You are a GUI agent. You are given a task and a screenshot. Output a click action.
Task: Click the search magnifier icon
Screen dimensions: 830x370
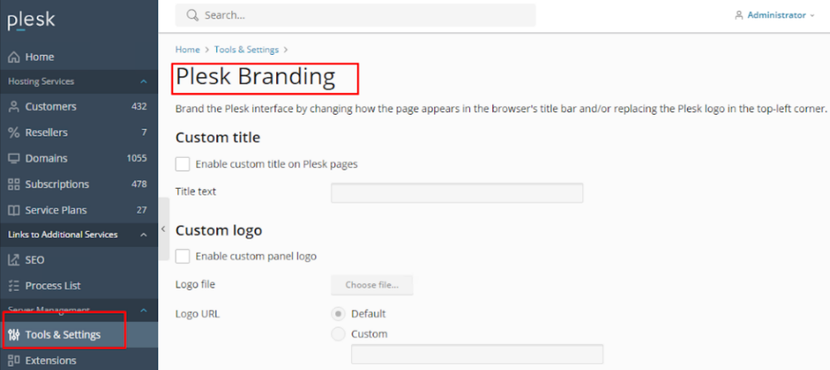[x=192, y=15]
